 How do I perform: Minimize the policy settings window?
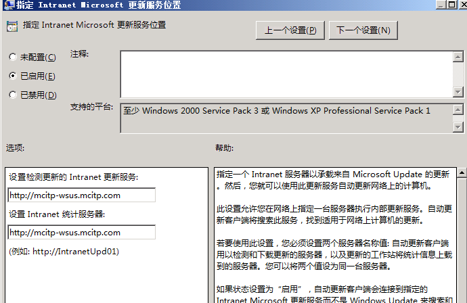[x=441, y=4]
